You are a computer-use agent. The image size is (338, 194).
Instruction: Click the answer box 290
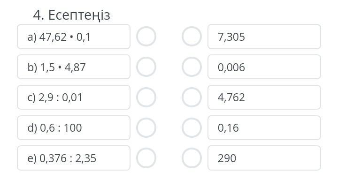[x=264, y=158]
